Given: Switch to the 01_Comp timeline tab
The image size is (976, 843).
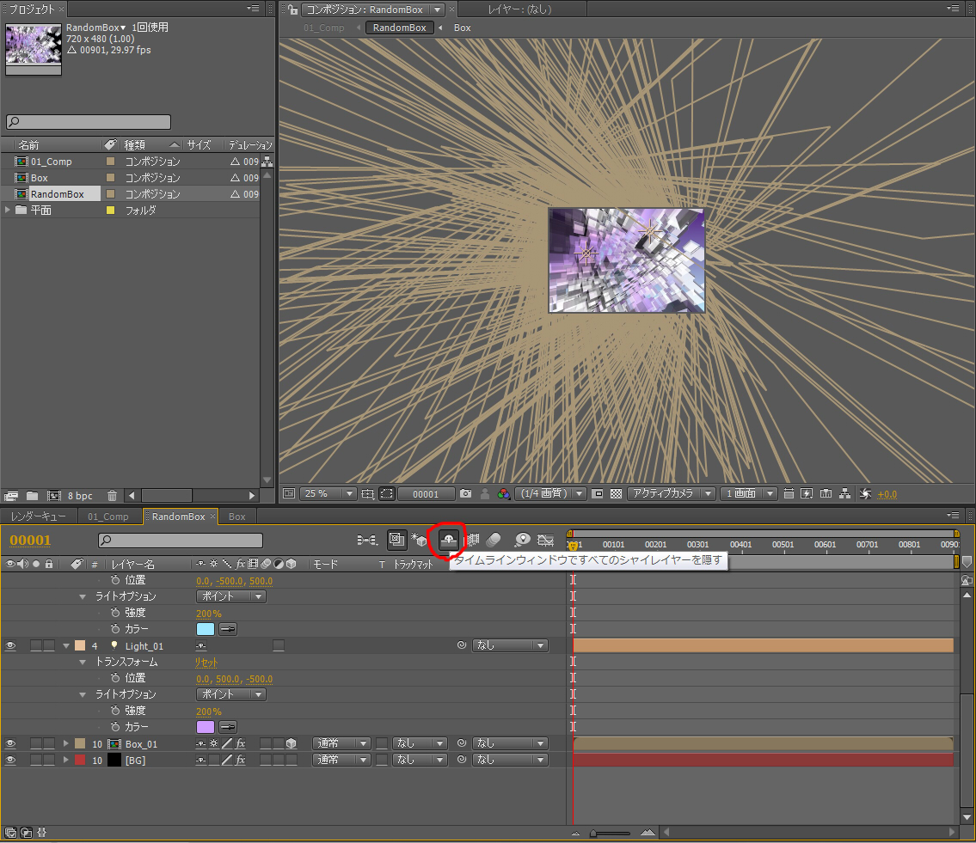Looking at the screenshot, I should click(107, 516).
